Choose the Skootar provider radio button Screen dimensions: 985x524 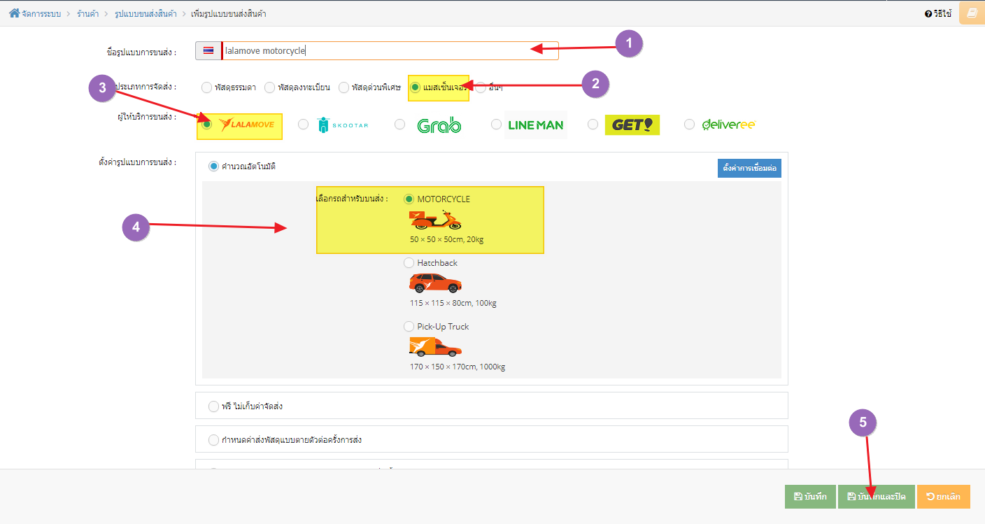click(303, 125)
